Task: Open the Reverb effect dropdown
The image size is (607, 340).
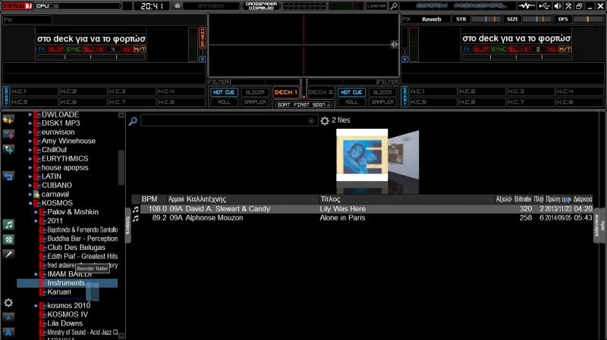Action: 431,19
